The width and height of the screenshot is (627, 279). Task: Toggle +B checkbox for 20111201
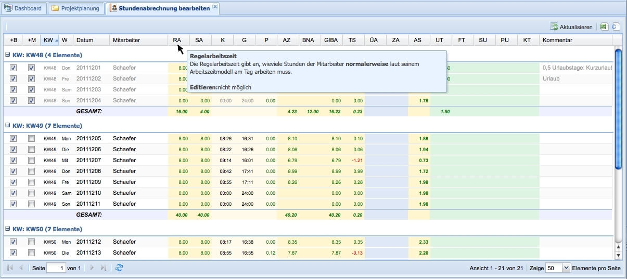14,68
